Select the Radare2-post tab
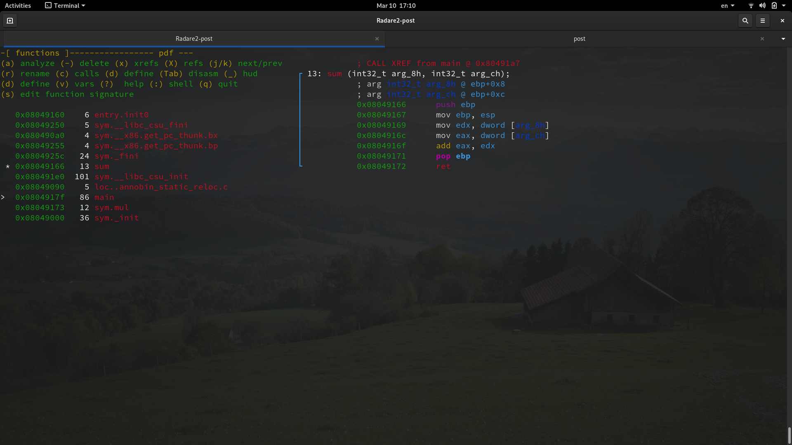This screenshot has width=792, height=445. [194, 39]
